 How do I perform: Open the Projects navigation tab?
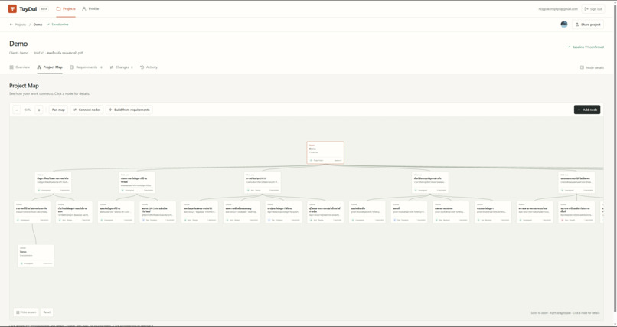tap(66, 8)
